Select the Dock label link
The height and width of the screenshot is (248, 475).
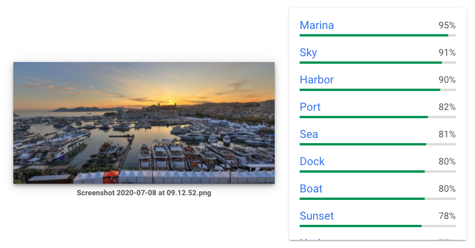click(312, 162)
